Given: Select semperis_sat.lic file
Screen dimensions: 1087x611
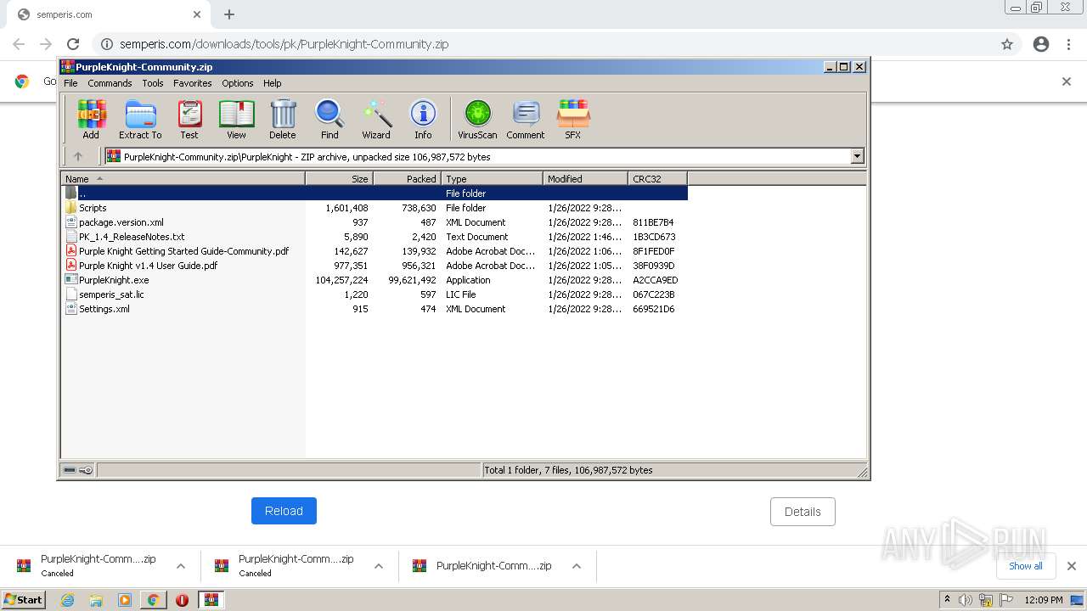Looking at the screenshot, I should pyautogui.click(x=375, y=294).
